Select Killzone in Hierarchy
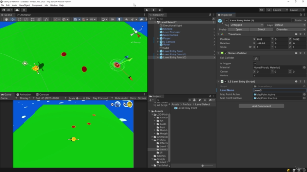This screenshot has width=307, height=172. (x=167, y=29)
